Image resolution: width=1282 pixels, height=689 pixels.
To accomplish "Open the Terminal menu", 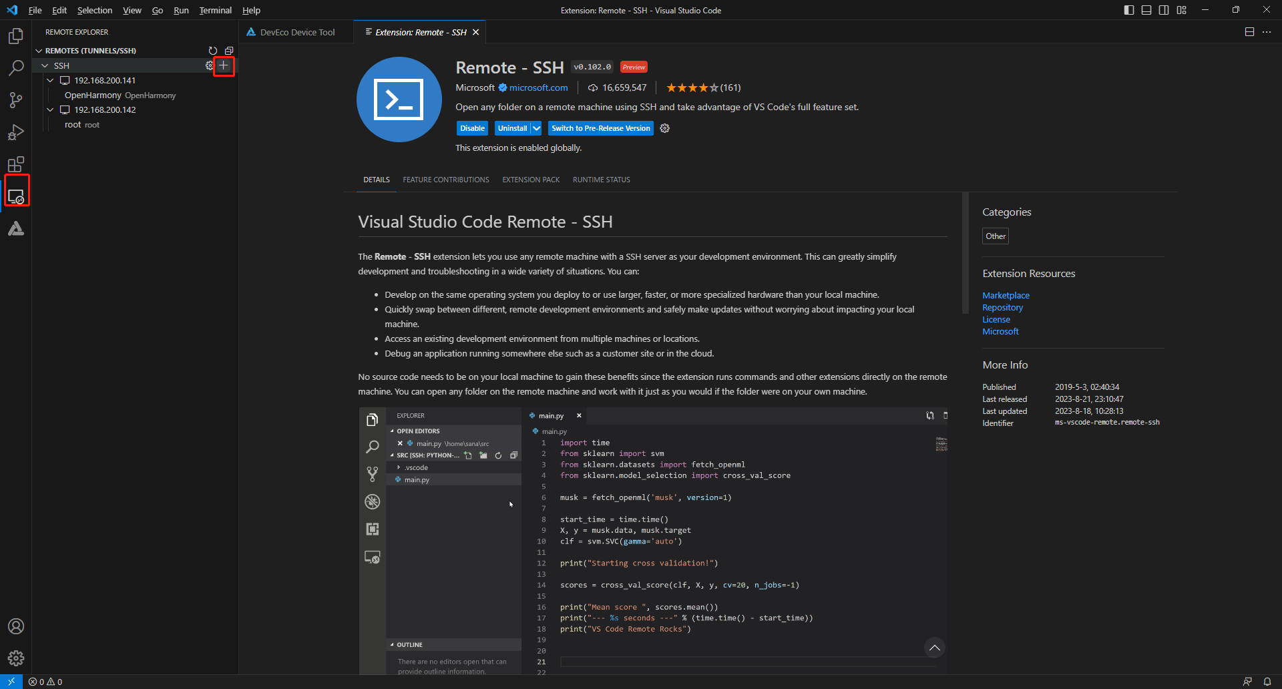I will [x=215, y=10].
